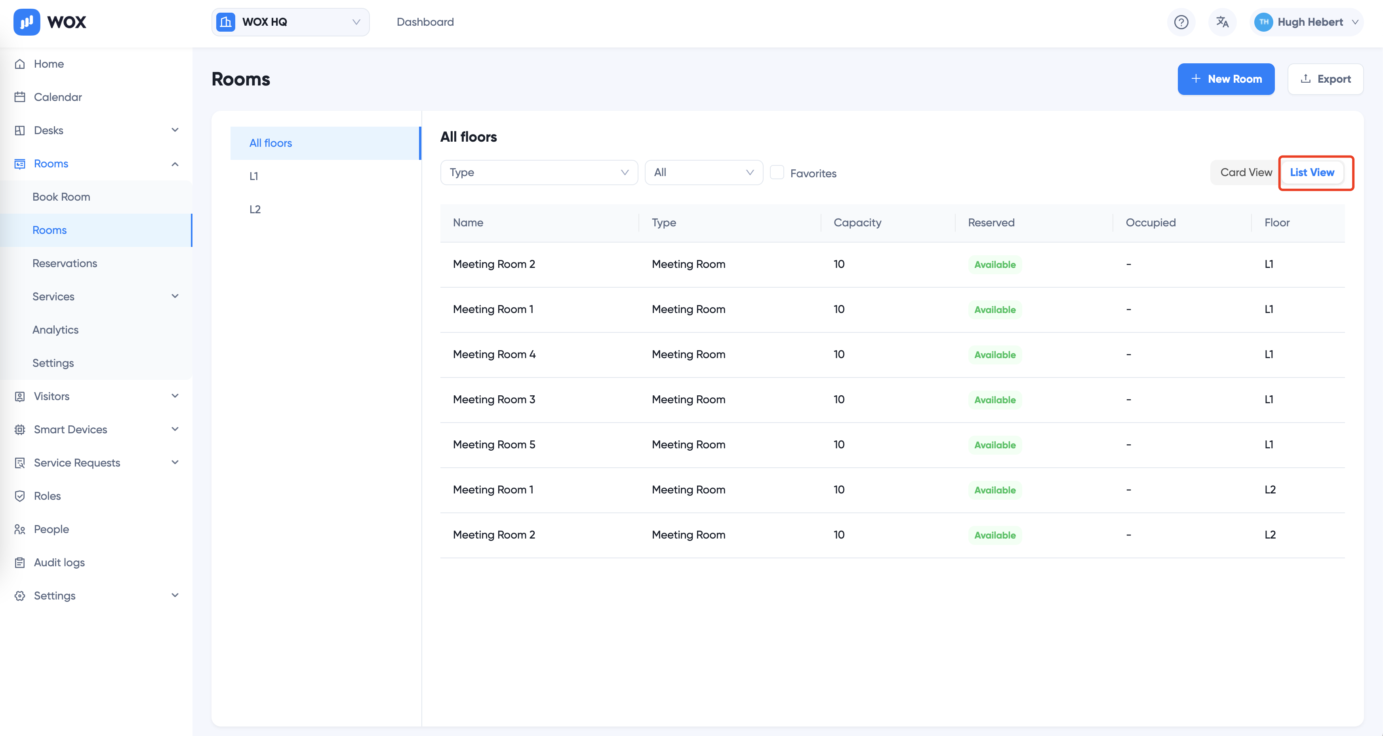Select Rooms submenu item
The width and height of the screenshot is (1383, 736).
[x=96, y=230]
